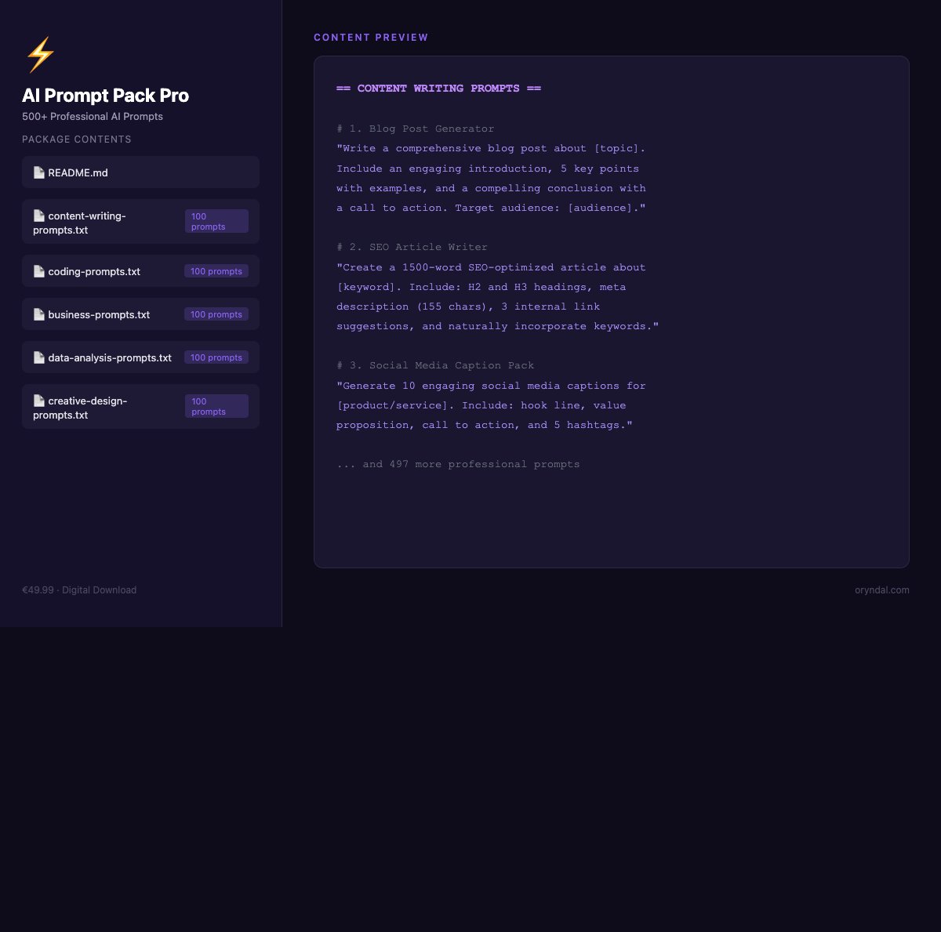Click the business-prompts.txt file icon
Viewport: 941px width, 932px height.
click(38, 314)
